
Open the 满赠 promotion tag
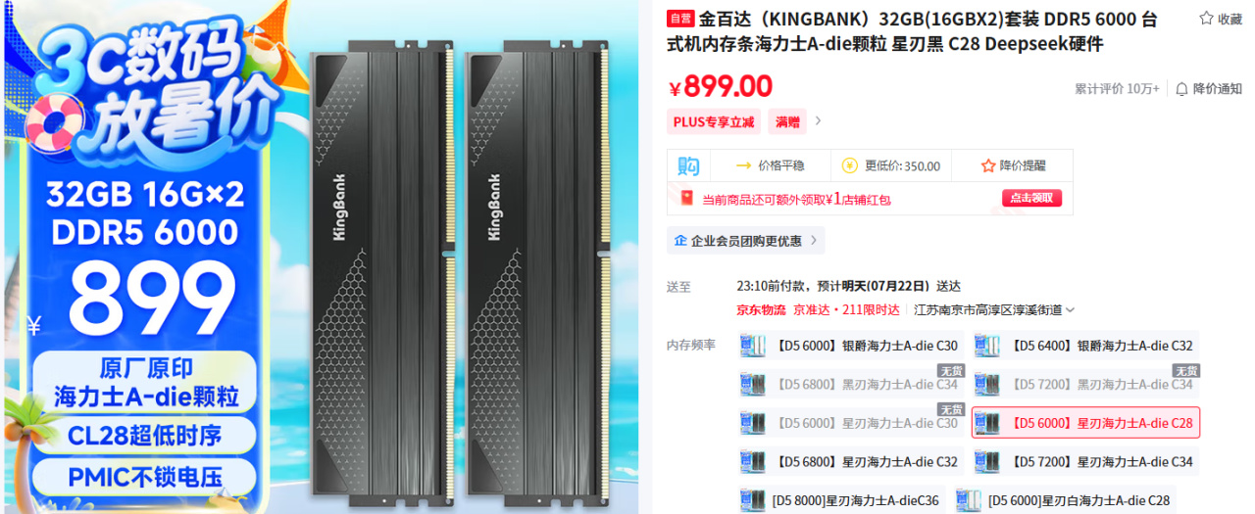point(787,121)
